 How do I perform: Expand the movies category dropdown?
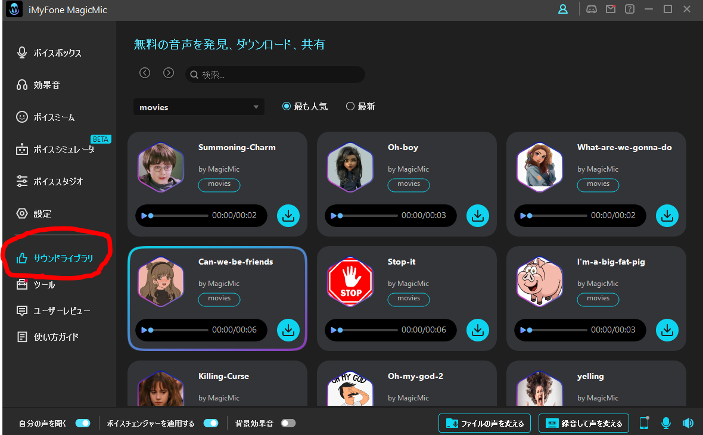199,107
